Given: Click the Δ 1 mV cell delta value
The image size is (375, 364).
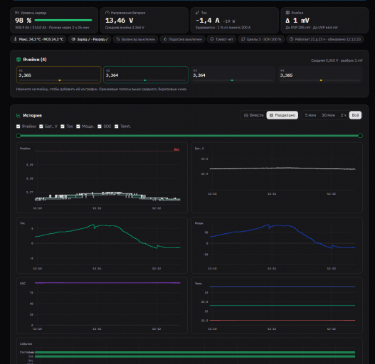Looking at the screenshot, I should pyautogui.click(x=297, y=21).
